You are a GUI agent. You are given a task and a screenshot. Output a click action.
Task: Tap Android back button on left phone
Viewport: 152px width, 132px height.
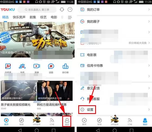(20, 130)
